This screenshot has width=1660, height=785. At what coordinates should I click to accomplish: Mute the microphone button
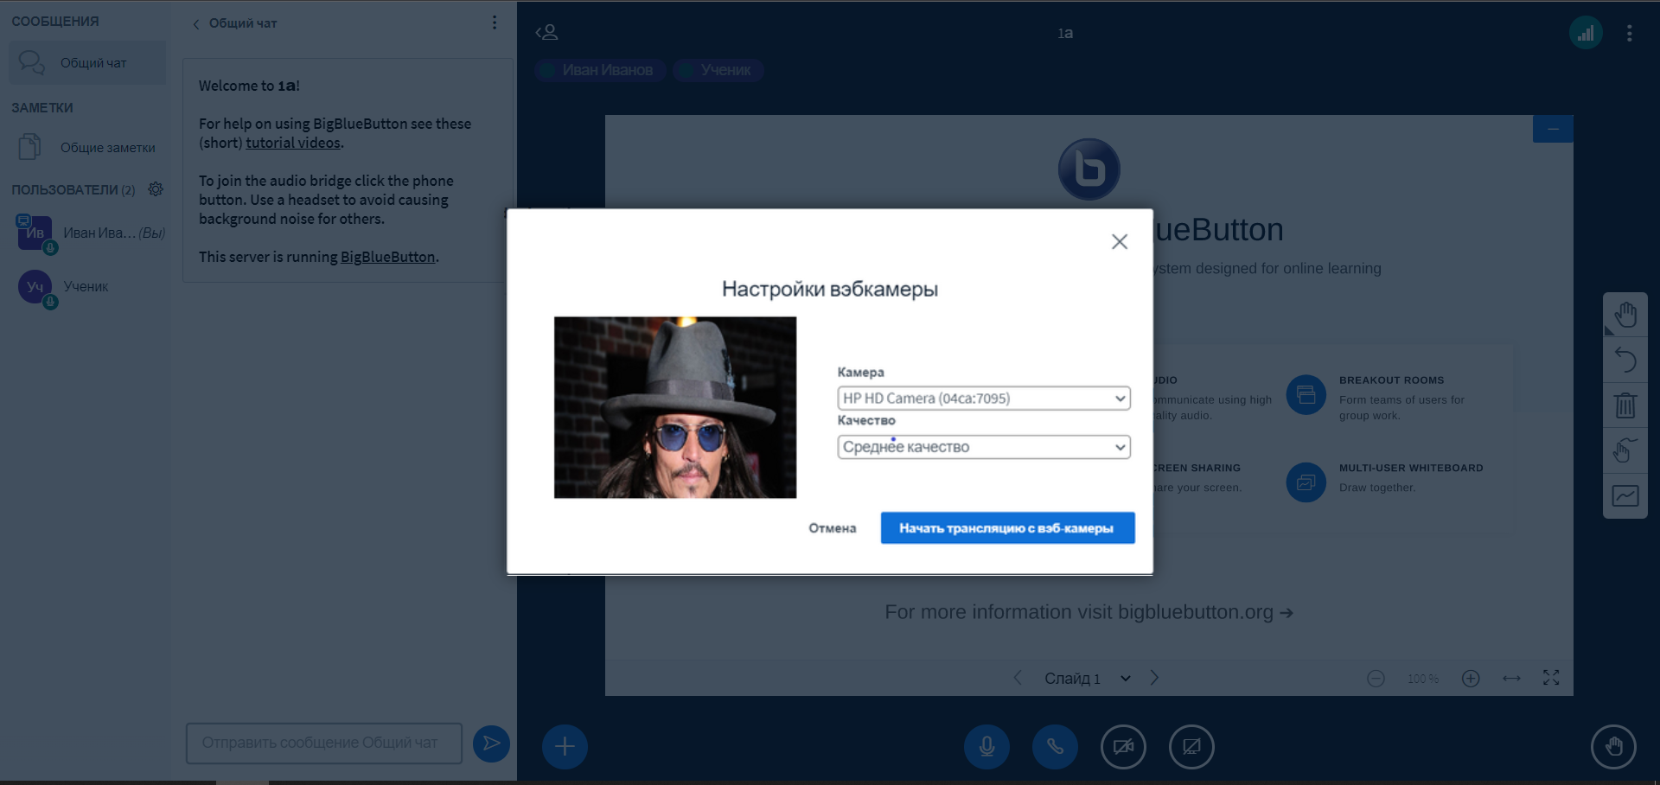(986, 746)
